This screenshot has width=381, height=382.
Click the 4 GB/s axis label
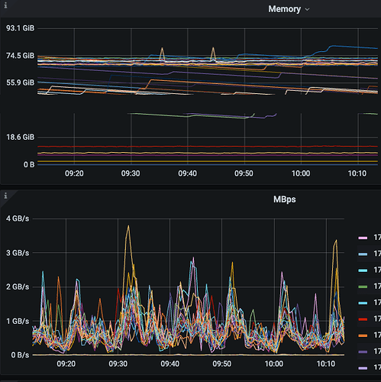(x=18, y=219)
